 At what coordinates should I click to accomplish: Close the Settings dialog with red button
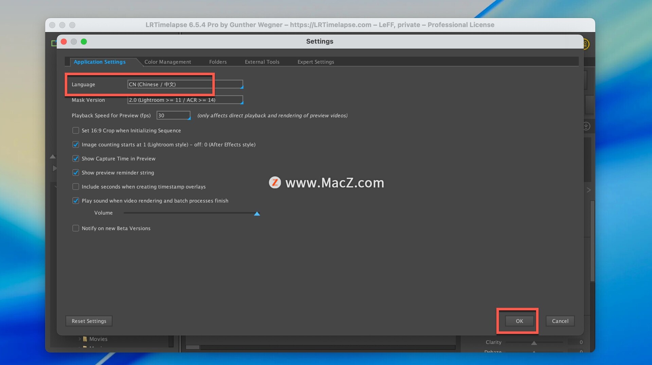coord(64,41)
